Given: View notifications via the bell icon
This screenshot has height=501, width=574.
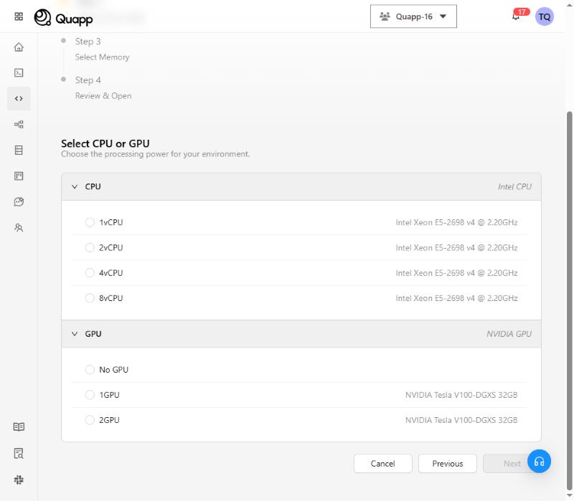Looking at the screenshot, I should 516,16.
